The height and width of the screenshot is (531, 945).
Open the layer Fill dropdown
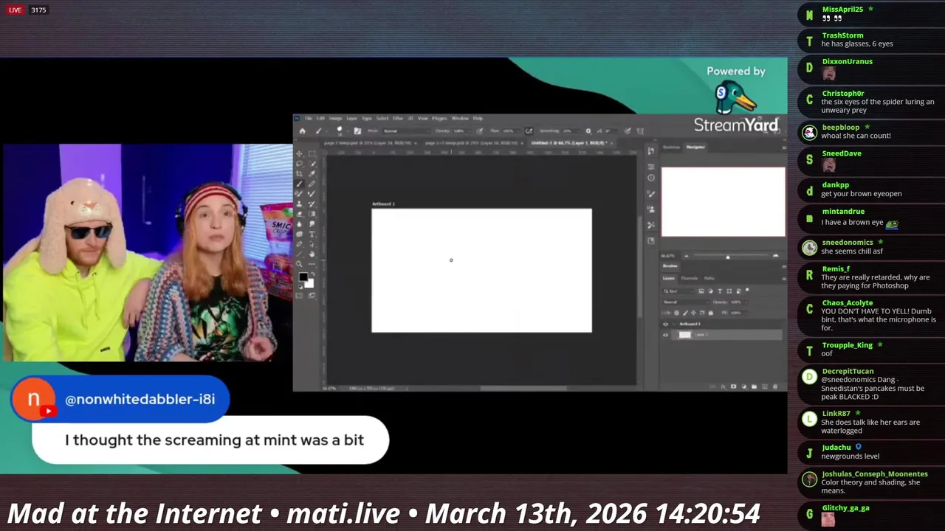click(x=738, y=313)
